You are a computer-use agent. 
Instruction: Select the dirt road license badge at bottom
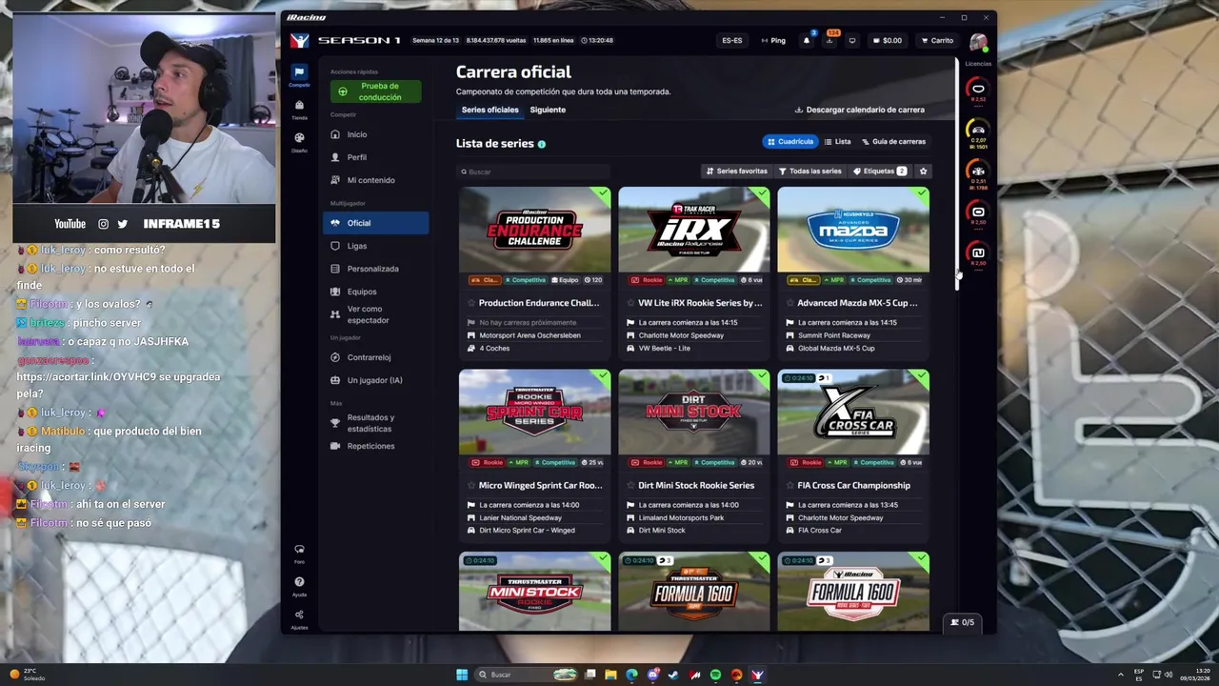click(977, 254)
